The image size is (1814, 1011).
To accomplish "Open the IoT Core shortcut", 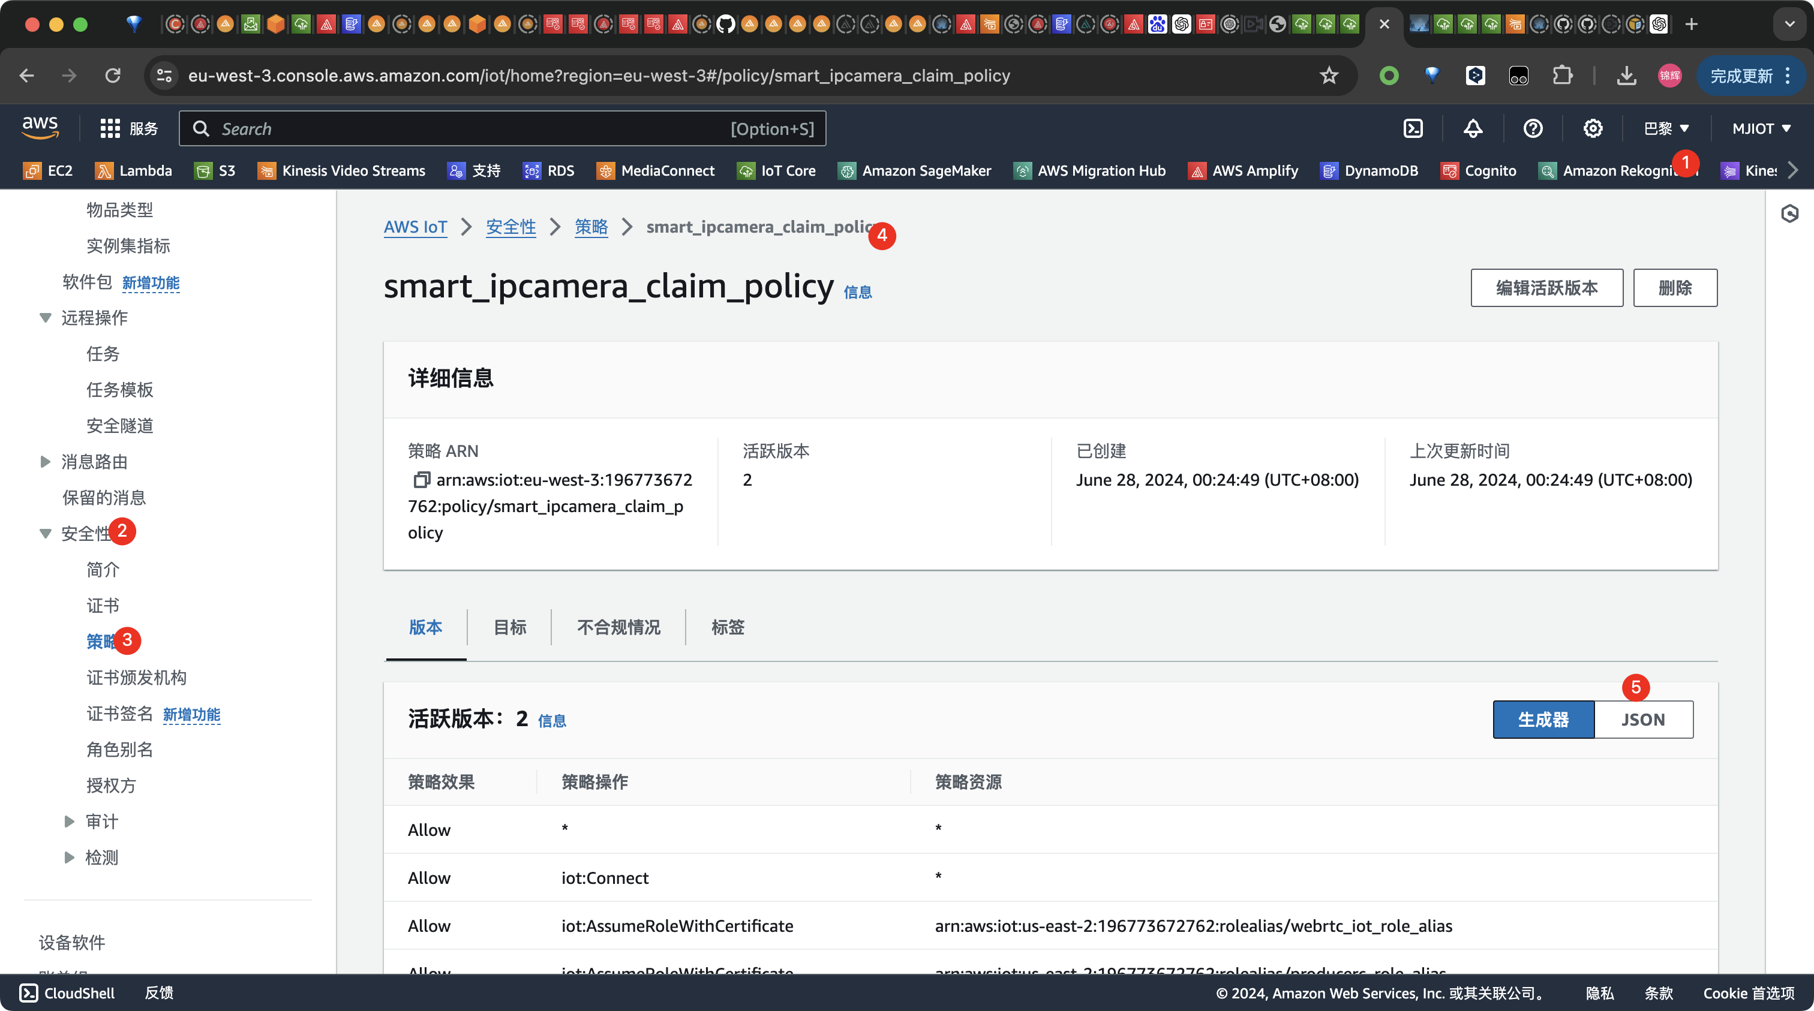I will point(776,171).
